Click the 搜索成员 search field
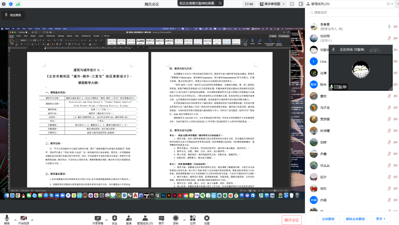Viewport: 399px width, 225px height. tap(352, 12)
